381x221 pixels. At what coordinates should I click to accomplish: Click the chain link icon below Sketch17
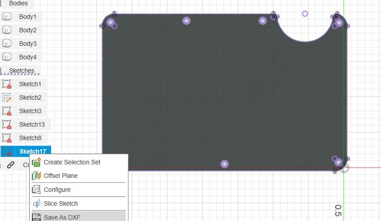[10, 165]
